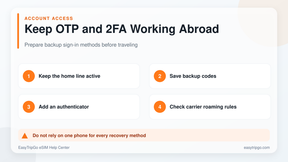Select the 'Check carrier roaming rules' text
This screenshot has height=162, width=288.
[203, 107]
